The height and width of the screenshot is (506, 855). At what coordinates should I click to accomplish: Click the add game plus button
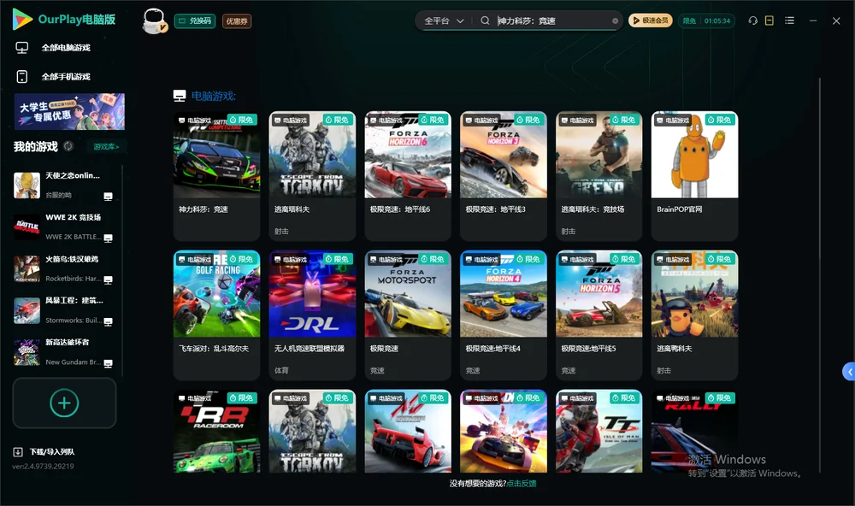64,403
